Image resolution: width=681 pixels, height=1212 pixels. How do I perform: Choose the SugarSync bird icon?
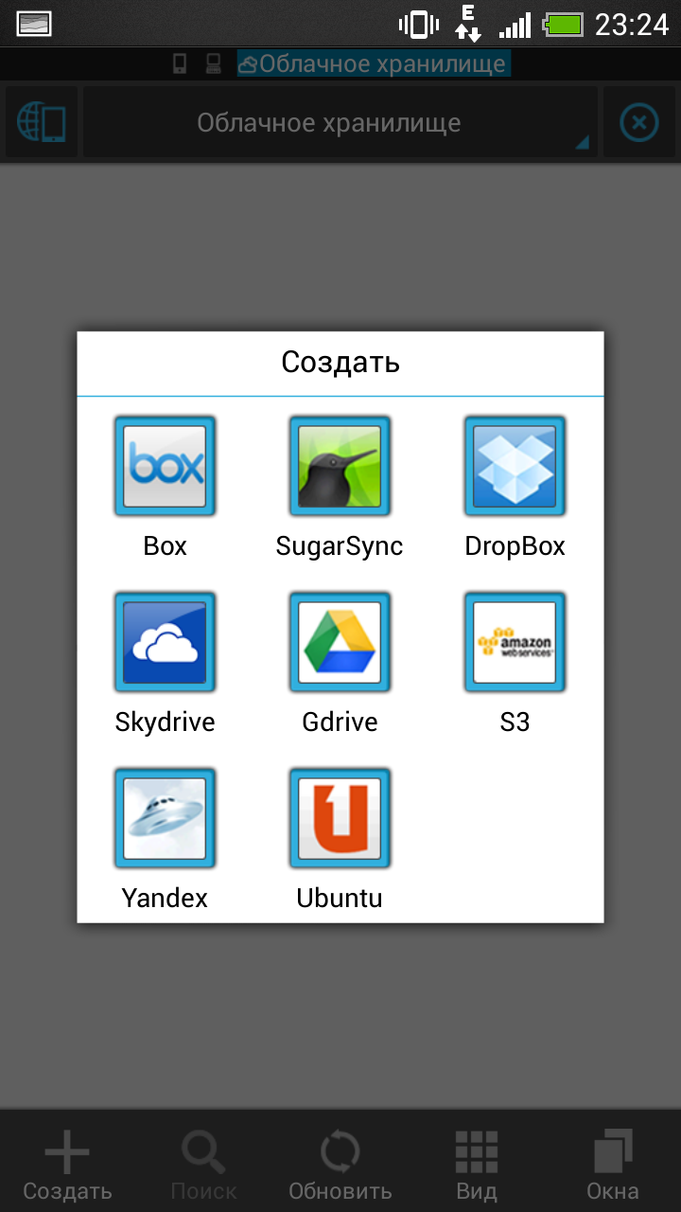pyautogui.click(x=340, y=466)
